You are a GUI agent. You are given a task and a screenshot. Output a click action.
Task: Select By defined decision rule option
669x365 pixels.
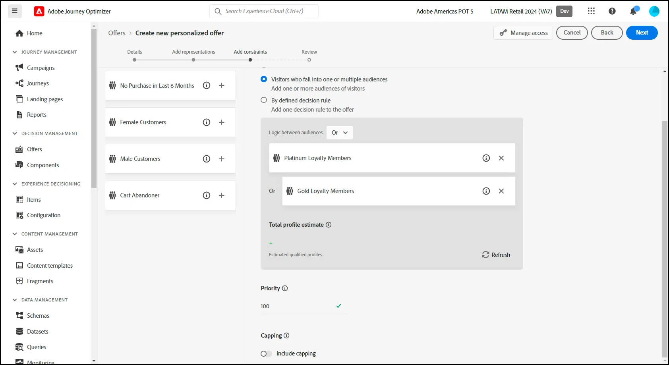click(264, 100)
